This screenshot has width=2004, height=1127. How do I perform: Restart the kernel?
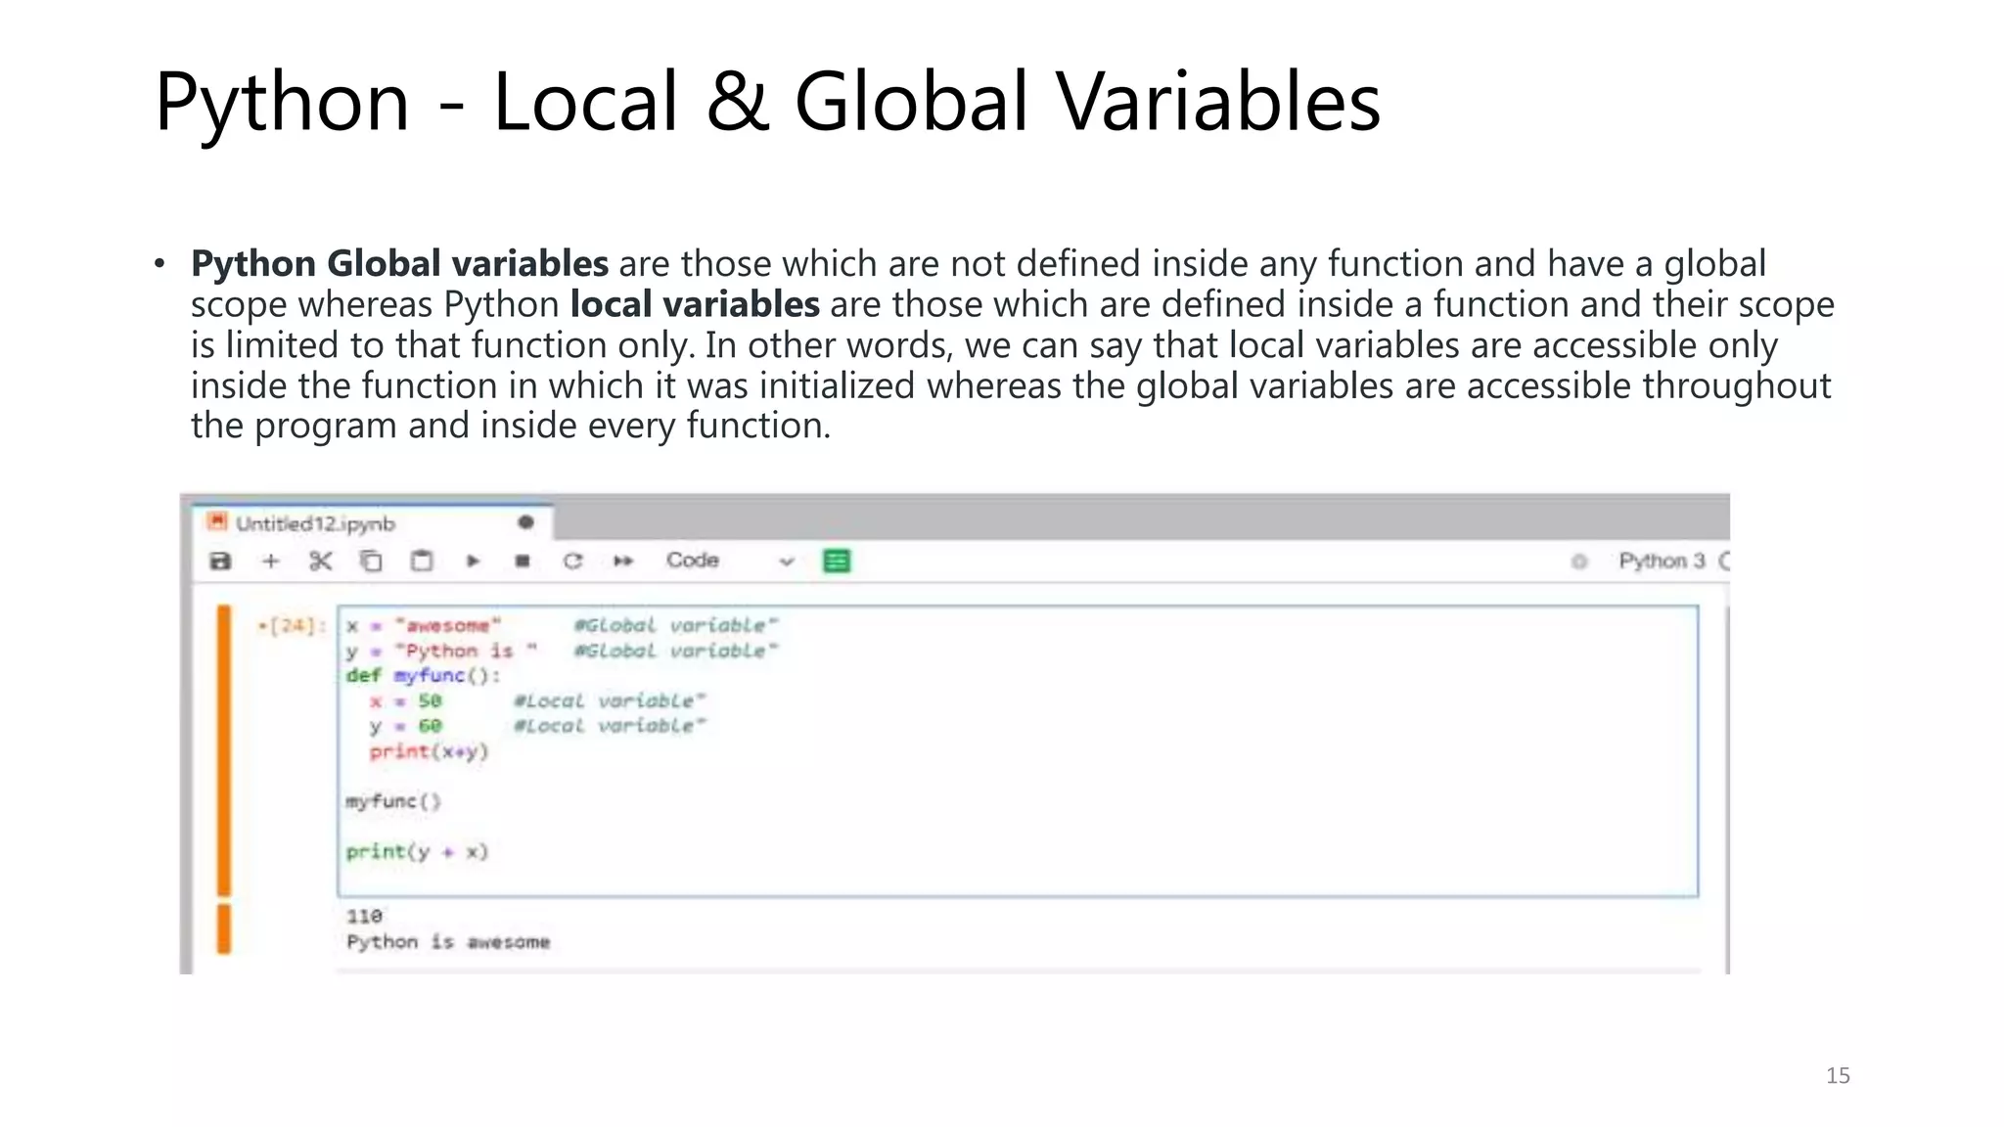[x=572, y=561]
